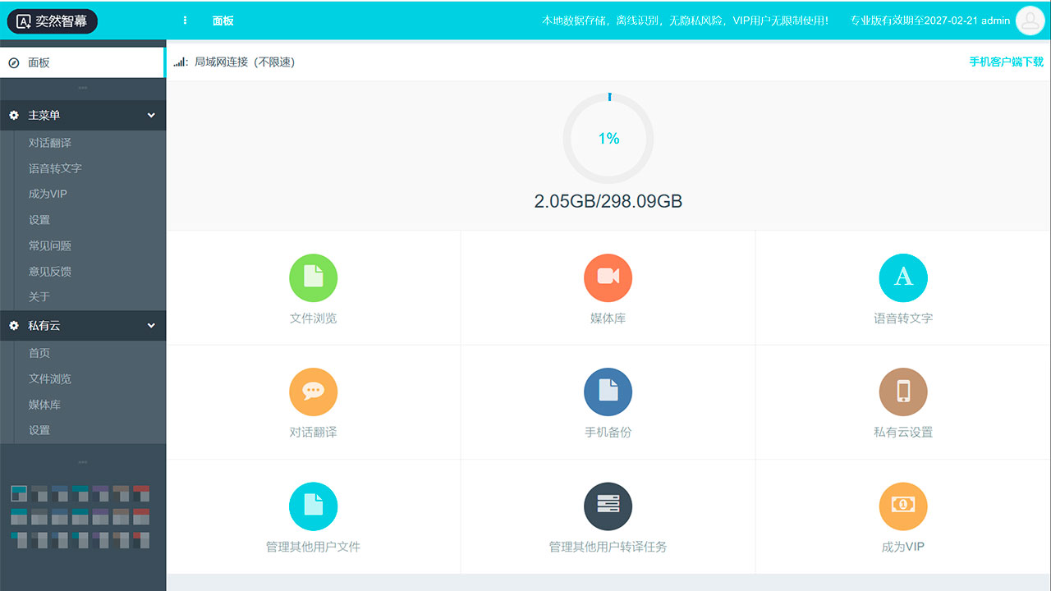The height and width of the screenshot is (591, 1051).
Task: Open 手机备份 blue document icon
Action: pos(608,392)
